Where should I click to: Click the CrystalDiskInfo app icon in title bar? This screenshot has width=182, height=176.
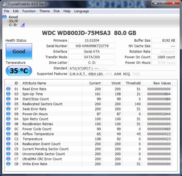[x=5, y=4]
